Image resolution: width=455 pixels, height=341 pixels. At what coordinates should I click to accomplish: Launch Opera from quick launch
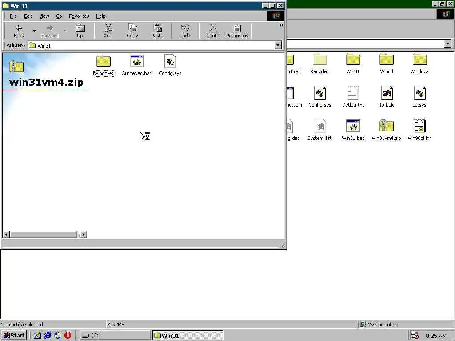point(68,336)
